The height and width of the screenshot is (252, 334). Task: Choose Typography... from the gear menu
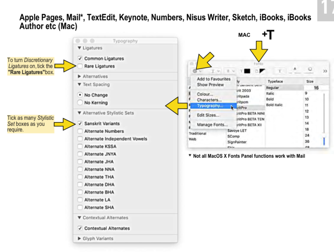point(213,106)
